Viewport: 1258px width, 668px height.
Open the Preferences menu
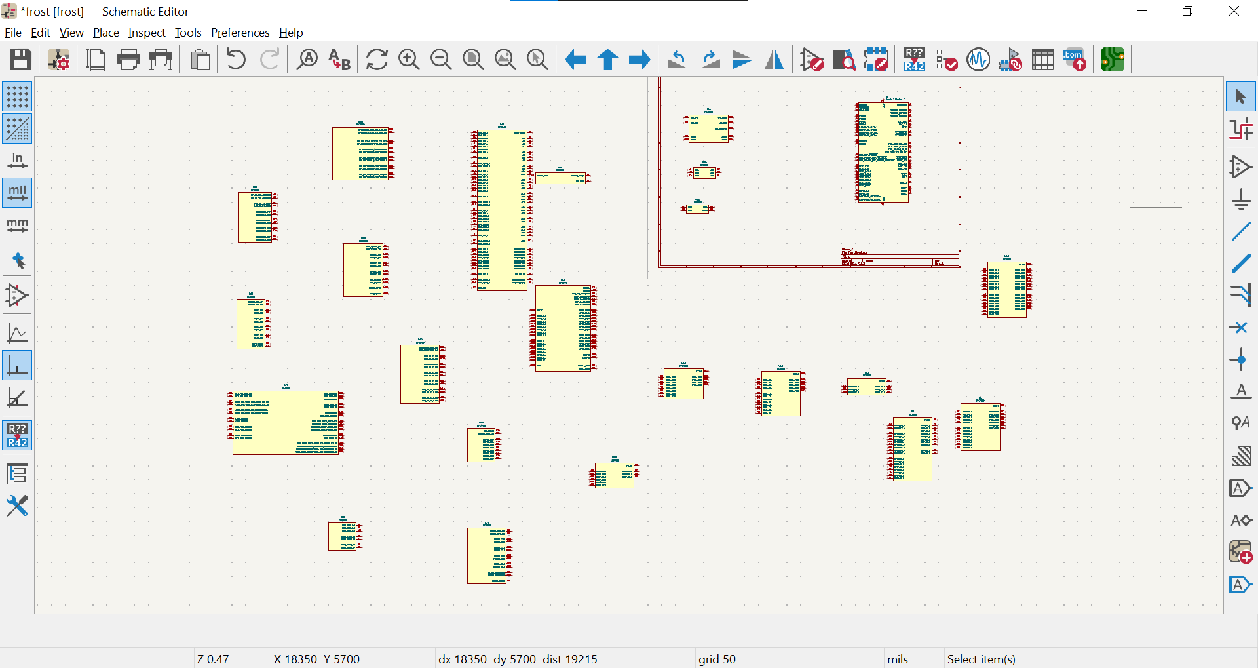[240, 33]
